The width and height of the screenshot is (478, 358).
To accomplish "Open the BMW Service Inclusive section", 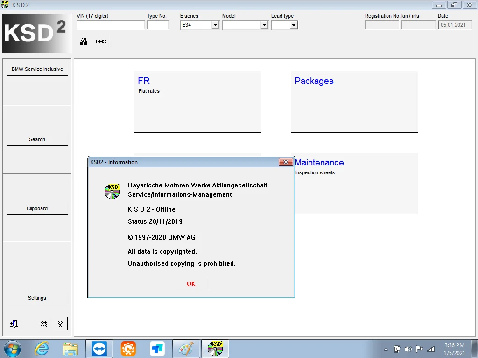I will pos(37,69).
